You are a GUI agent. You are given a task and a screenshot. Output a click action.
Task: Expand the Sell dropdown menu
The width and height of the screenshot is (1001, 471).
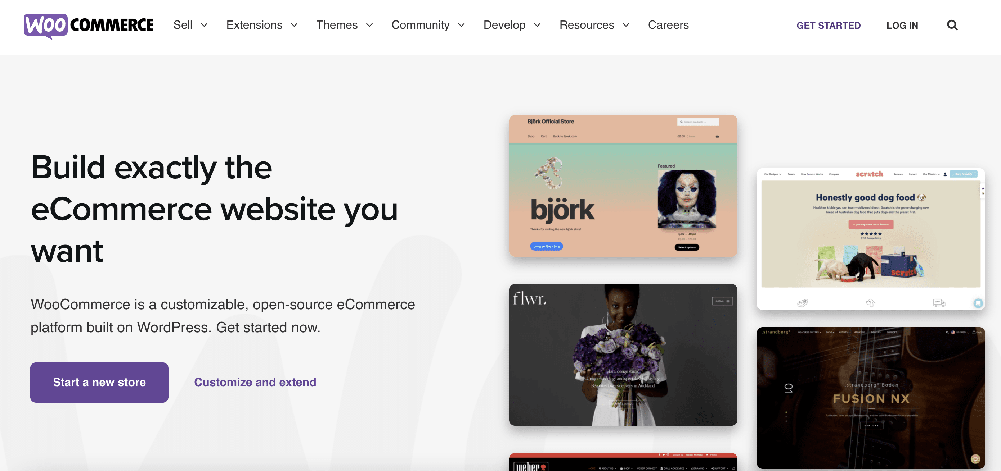coord(190,25)
